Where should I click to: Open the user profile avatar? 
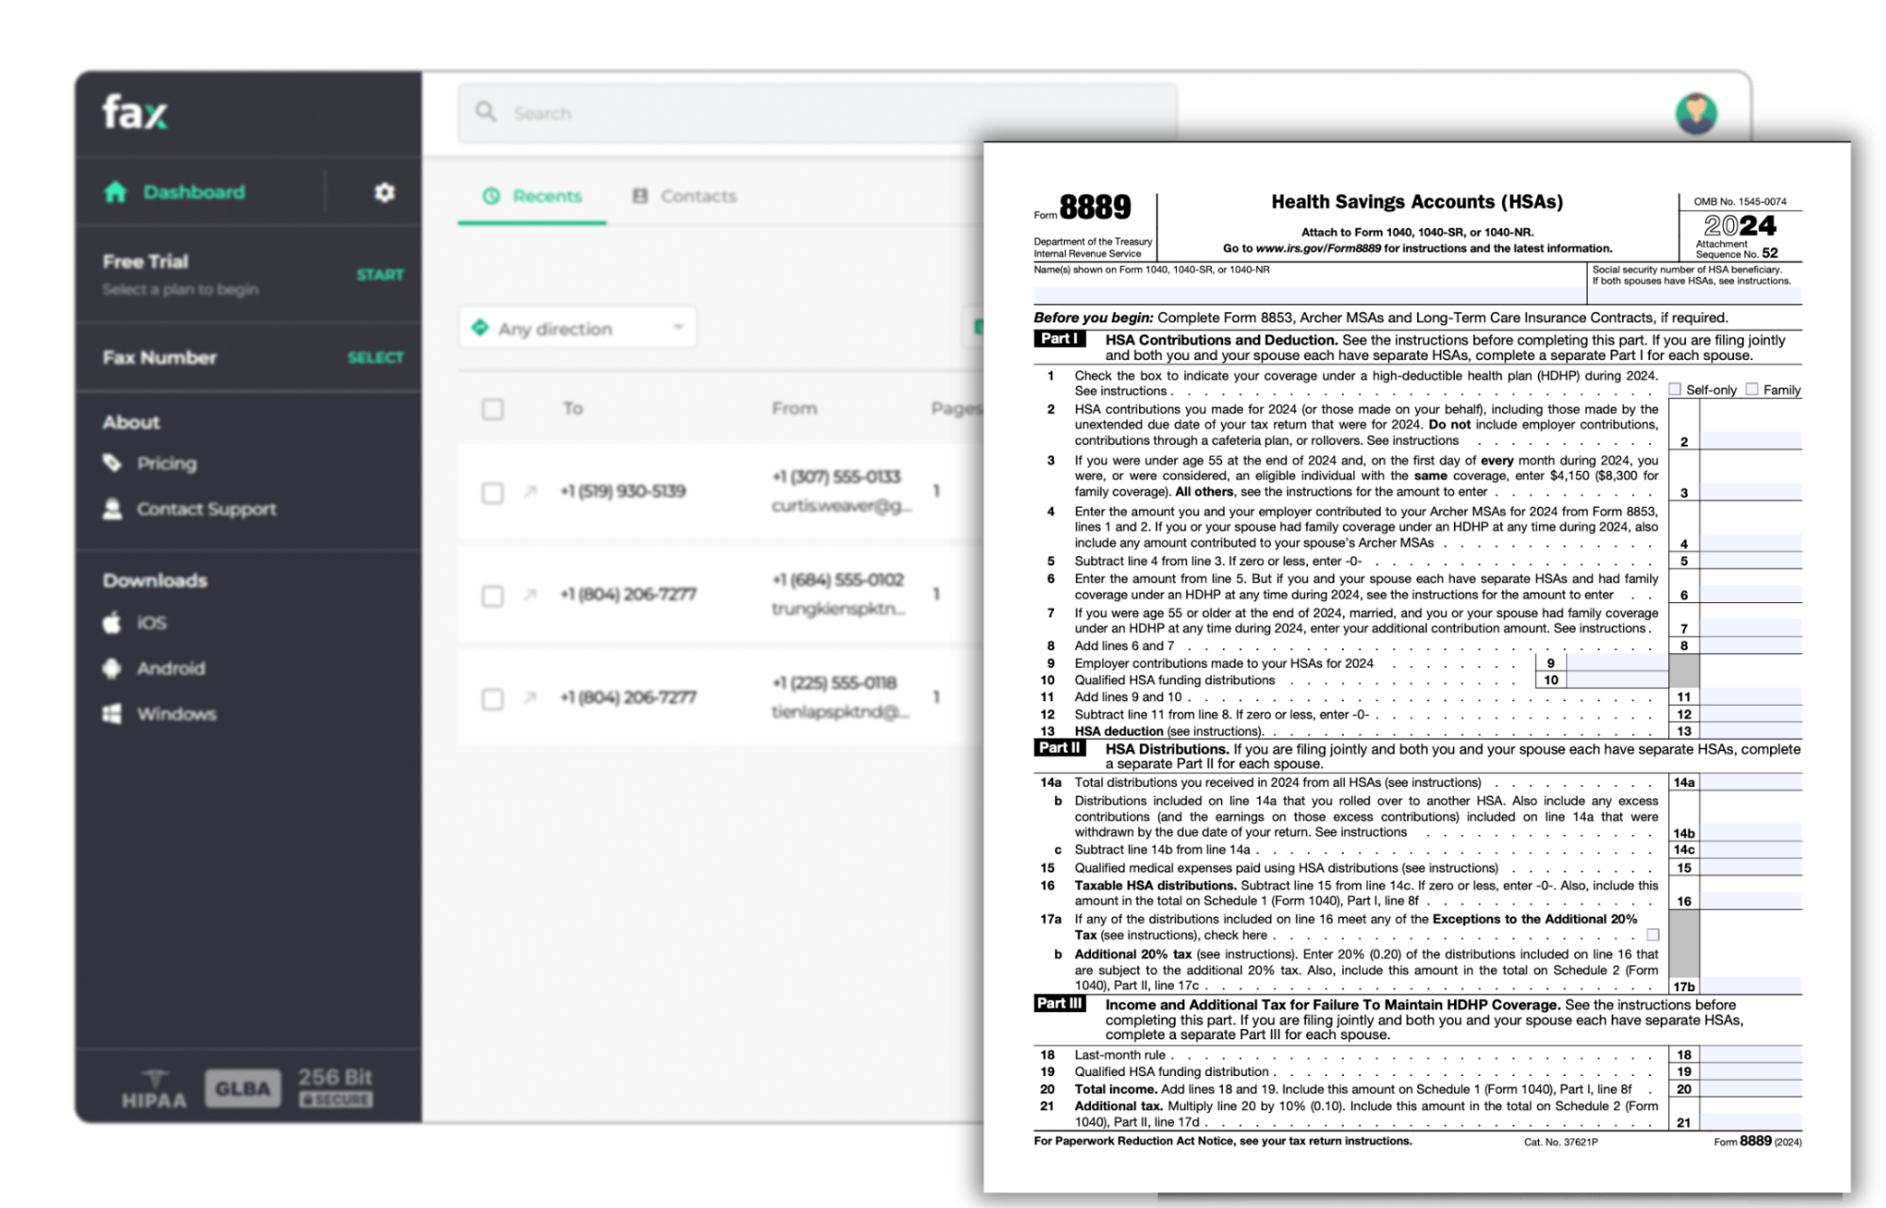click(1696, 113)
